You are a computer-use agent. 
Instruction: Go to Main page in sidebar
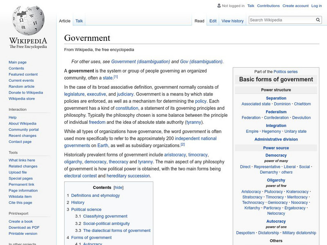coord(18,62)
